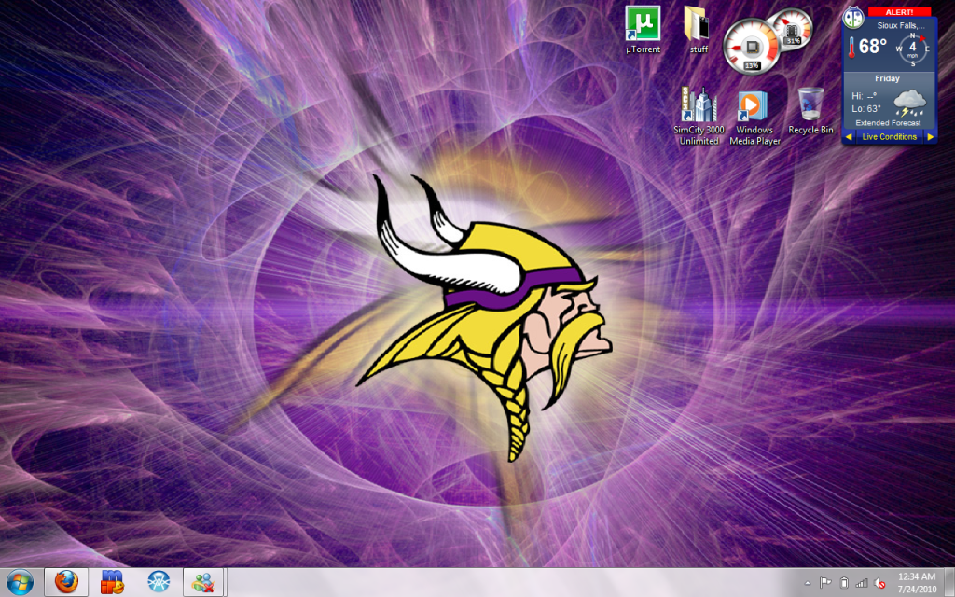Click the CPU usage meter gadget dial

752,47
